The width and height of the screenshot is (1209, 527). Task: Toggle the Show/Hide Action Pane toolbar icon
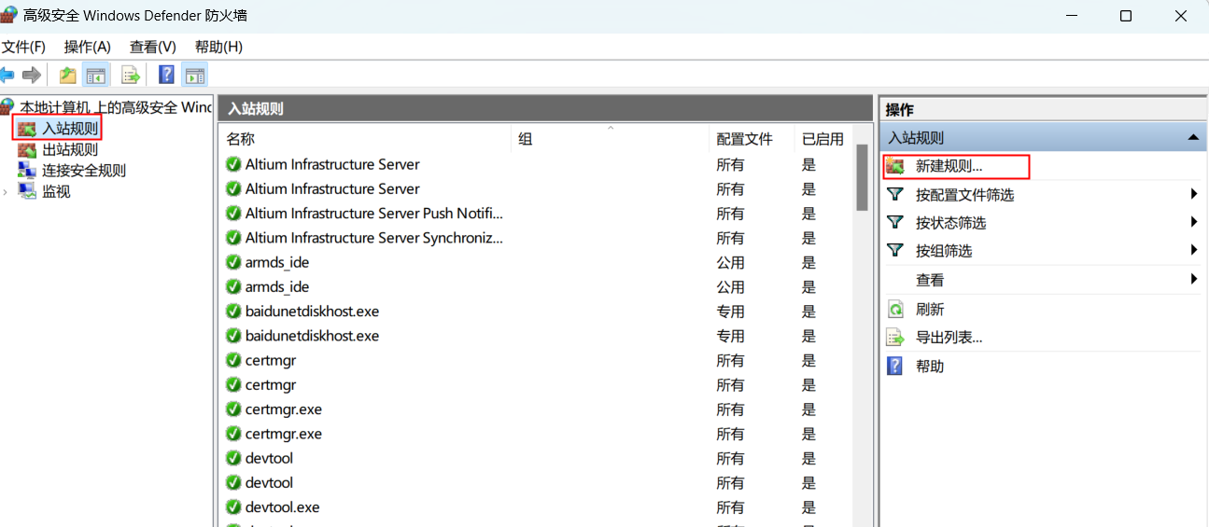(x=194, y=76)
